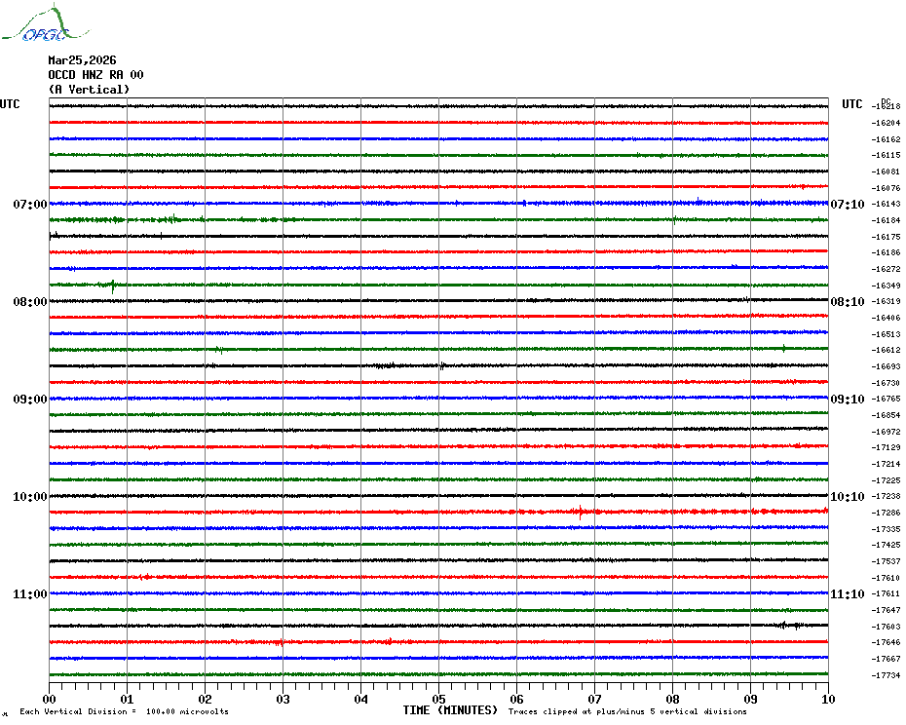
Task: Click the UTC label on the right side
Action: coord(852,104)
